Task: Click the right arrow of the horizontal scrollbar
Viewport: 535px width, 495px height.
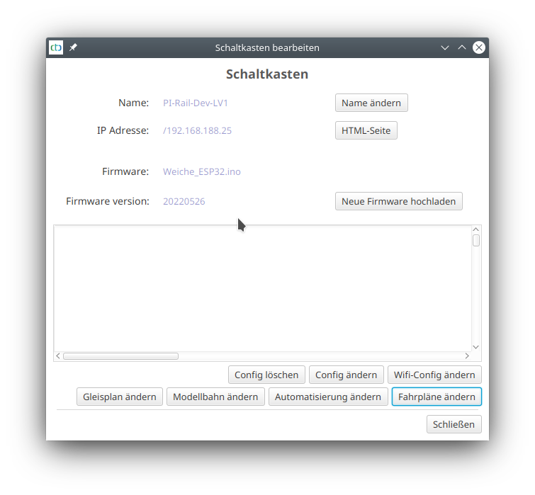Action: [x=467, y=356]
